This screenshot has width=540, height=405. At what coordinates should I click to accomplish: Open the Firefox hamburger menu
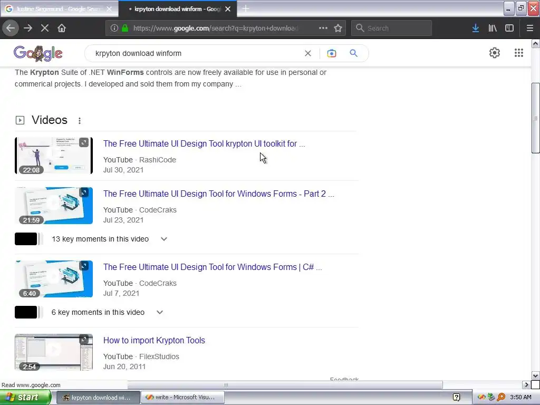pyautogui.click(x=530, y=28)
